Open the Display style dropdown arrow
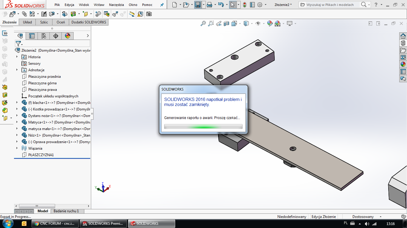Viewport: 407px width, 228px height. pos(251,23)
